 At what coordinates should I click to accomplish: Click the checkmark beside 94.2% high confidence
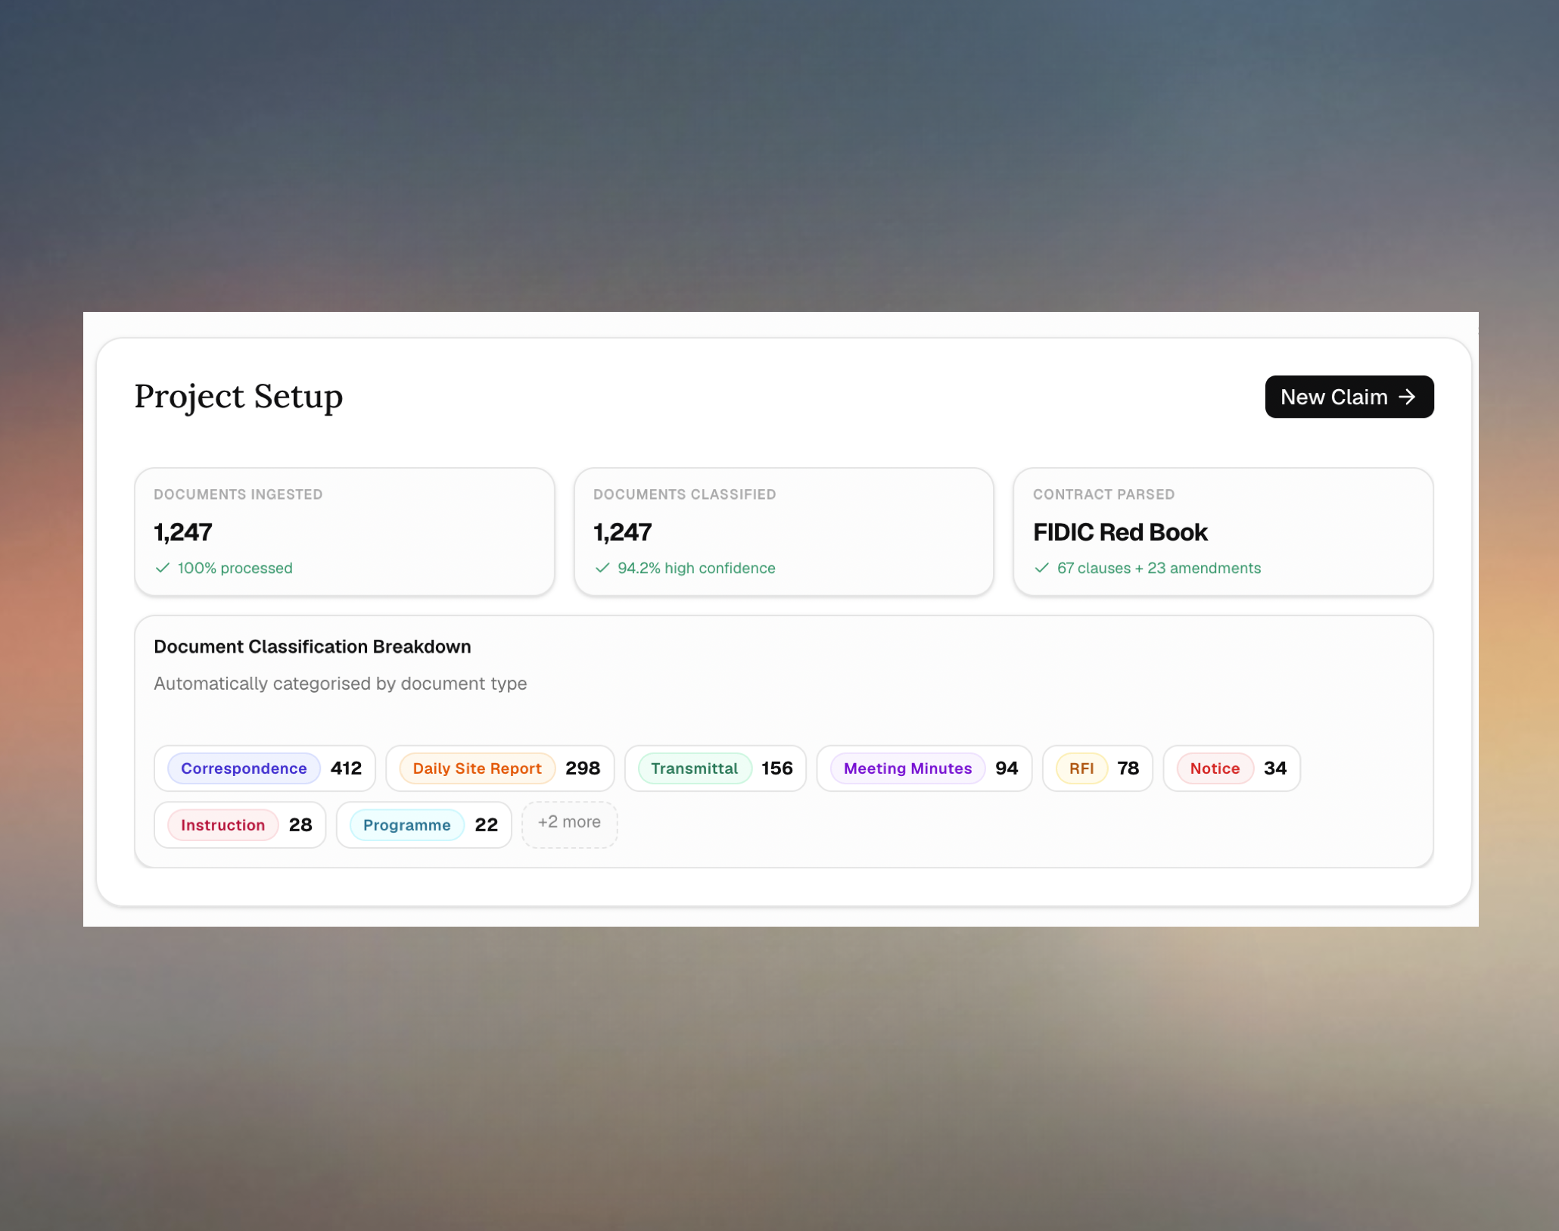coord(602,568)
